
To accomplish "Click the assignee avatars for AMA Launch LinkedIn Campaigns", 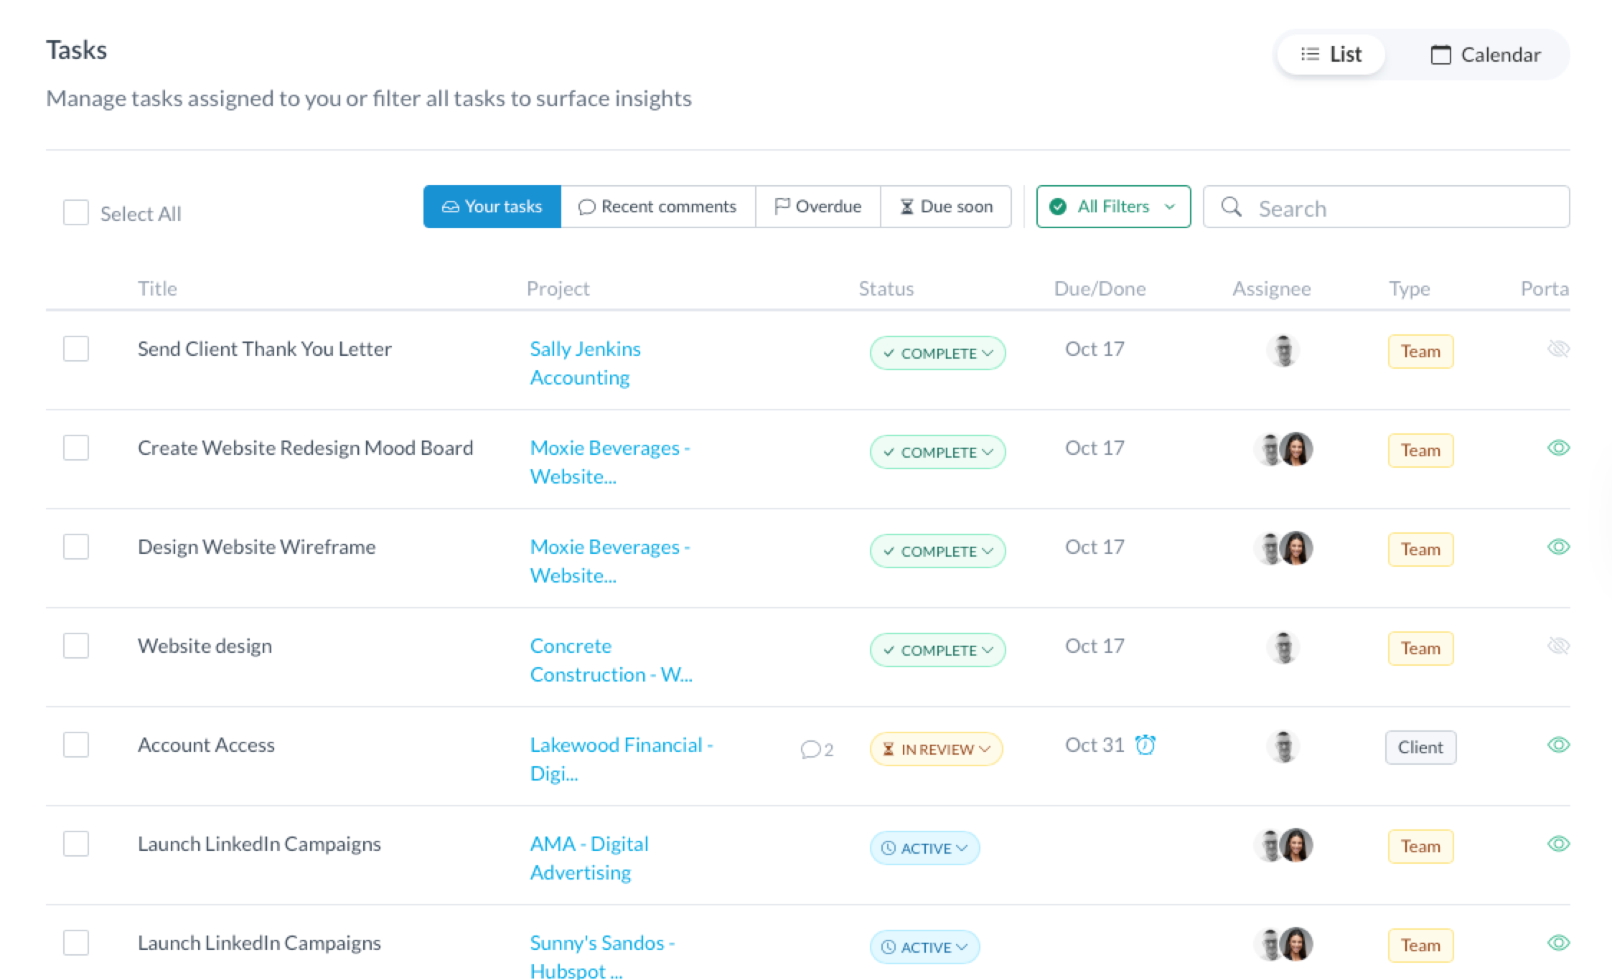I will 1283,846.
